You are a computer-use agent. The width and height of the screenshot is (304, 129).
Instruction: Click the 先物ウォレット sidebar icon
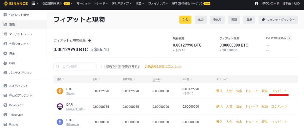click(x=5, y=44)
